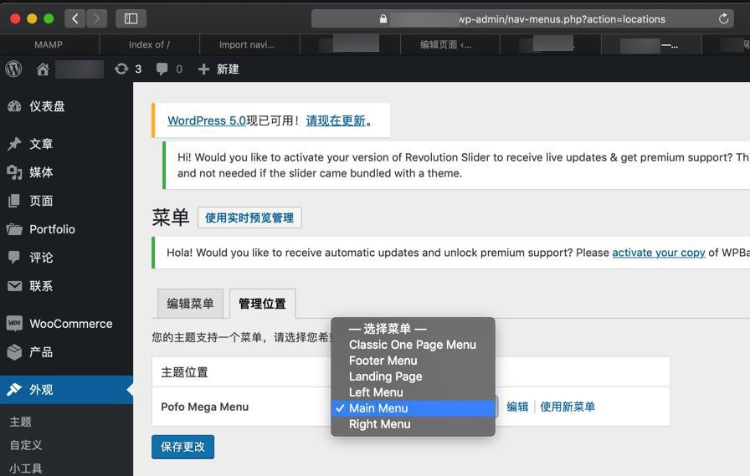The height and width of the screenshot is (476, 750).
Task: Click the lock icon in address bar
Action: click(x=383, y=19)
